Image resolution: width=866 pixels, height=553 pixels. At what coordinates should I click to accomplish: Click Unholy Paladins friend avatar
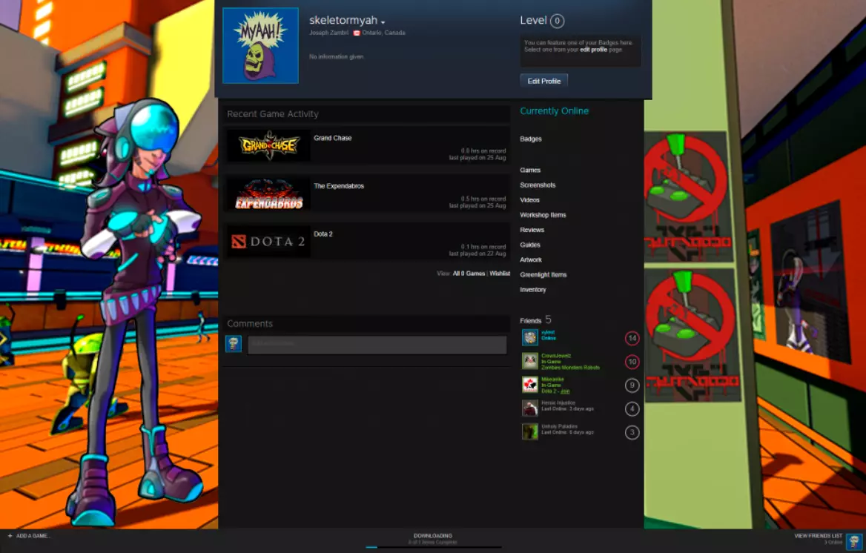530,431
